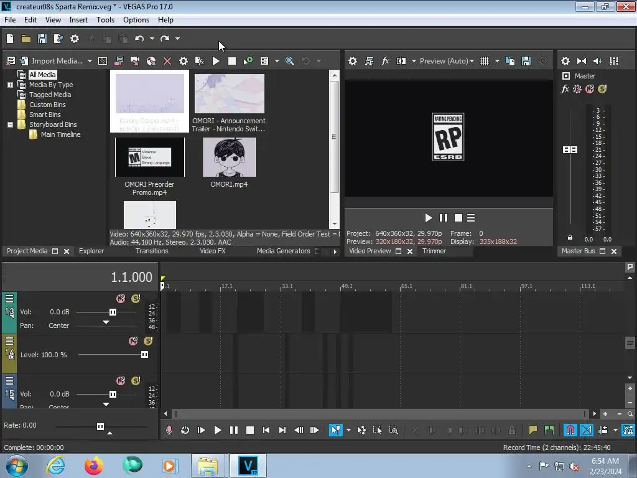Click the Video Output FX icon in preview
Image resolution: width=637 pixels, height=478 pixels.
[385, 61]
